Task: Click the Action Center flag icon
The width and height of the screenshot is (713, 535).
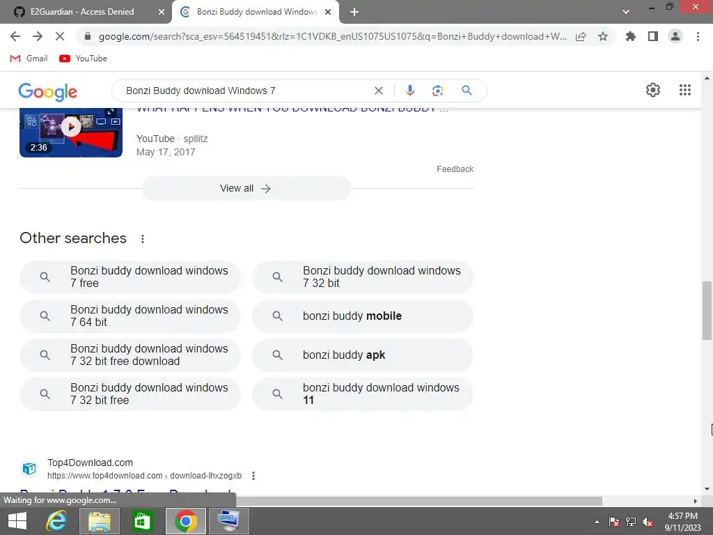Action: [x=614, y=522]
